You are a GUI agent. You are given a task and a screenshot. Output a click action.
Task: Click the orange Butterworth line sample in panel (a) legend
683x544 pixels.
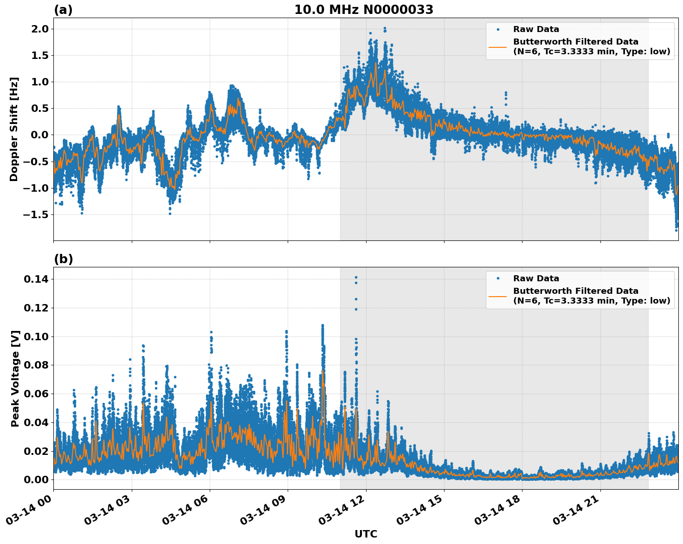[498, 47]
